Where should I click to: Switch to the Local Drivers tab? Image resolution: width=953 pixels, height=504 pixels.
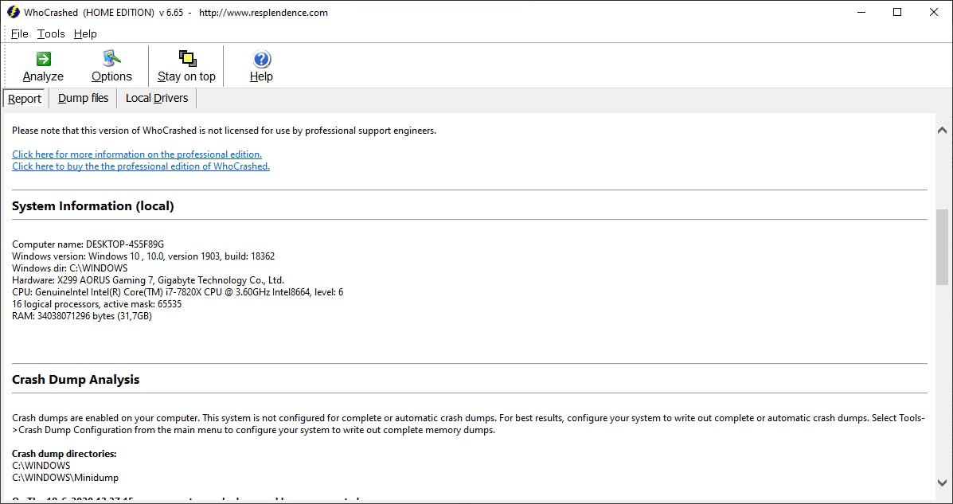(x=156, y=97)
